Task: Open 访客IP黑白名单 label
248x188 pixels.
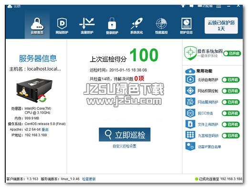Action: click(209, 147)
